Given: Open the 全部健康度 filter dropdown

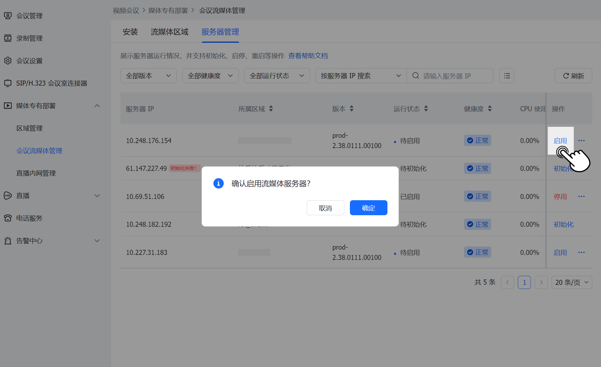Looking at the screenshot, I should pyautogui.click(x=210, y=76).
